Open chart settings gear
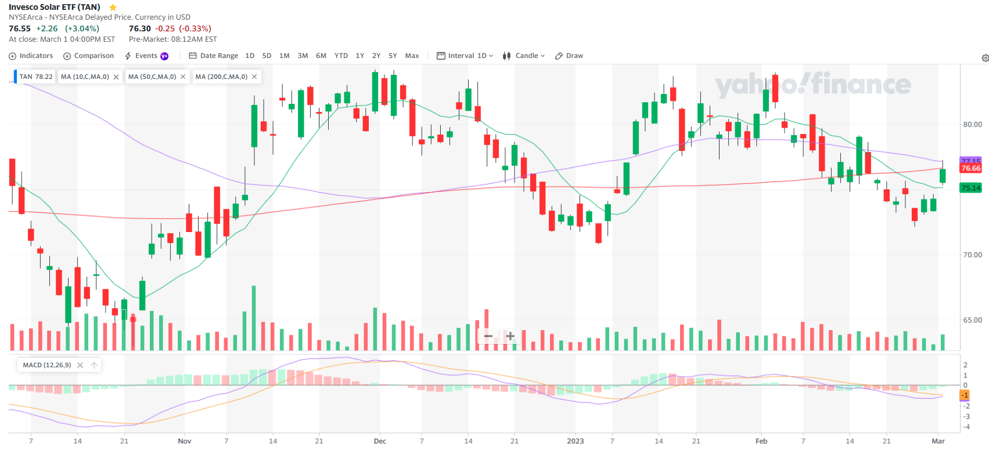Viewport: 989px width, 456px height. tap(985, 58)
